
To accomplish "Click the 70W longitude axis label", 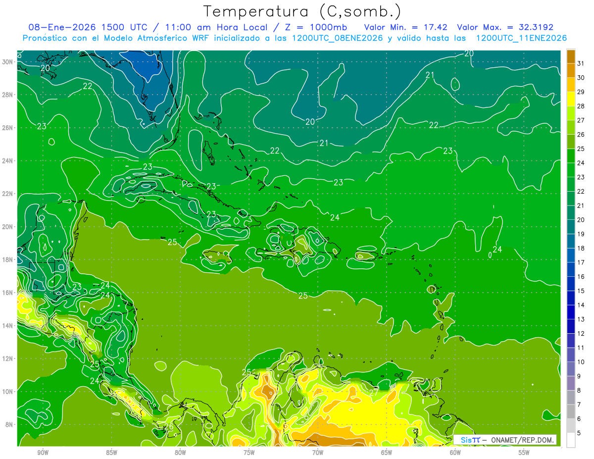I will 318,453.
